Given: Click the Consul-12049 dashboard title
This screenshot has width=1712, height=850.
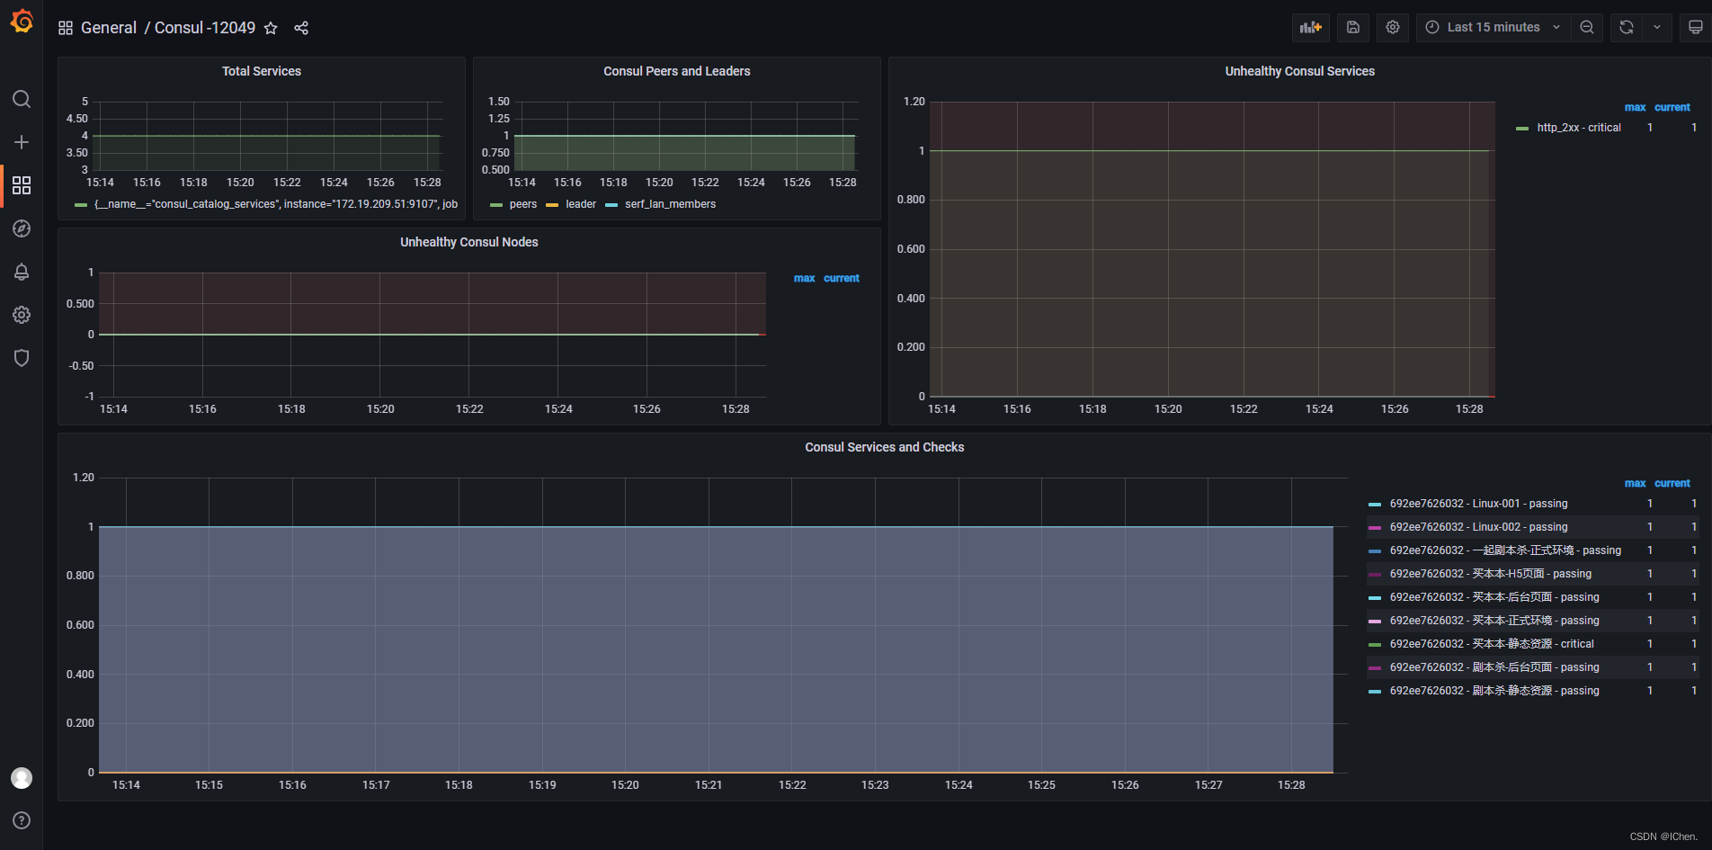Looking at the screenshot, I should (205, 28).
